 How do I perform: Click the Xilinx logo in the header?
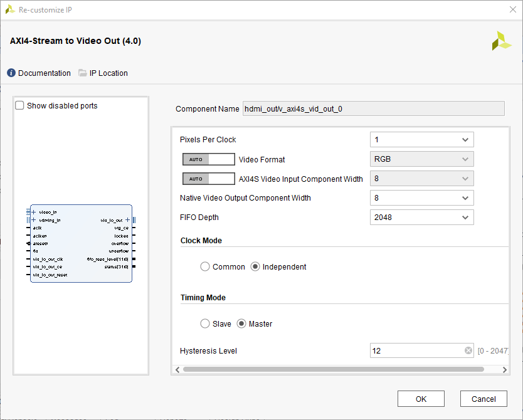pos(502,41)
